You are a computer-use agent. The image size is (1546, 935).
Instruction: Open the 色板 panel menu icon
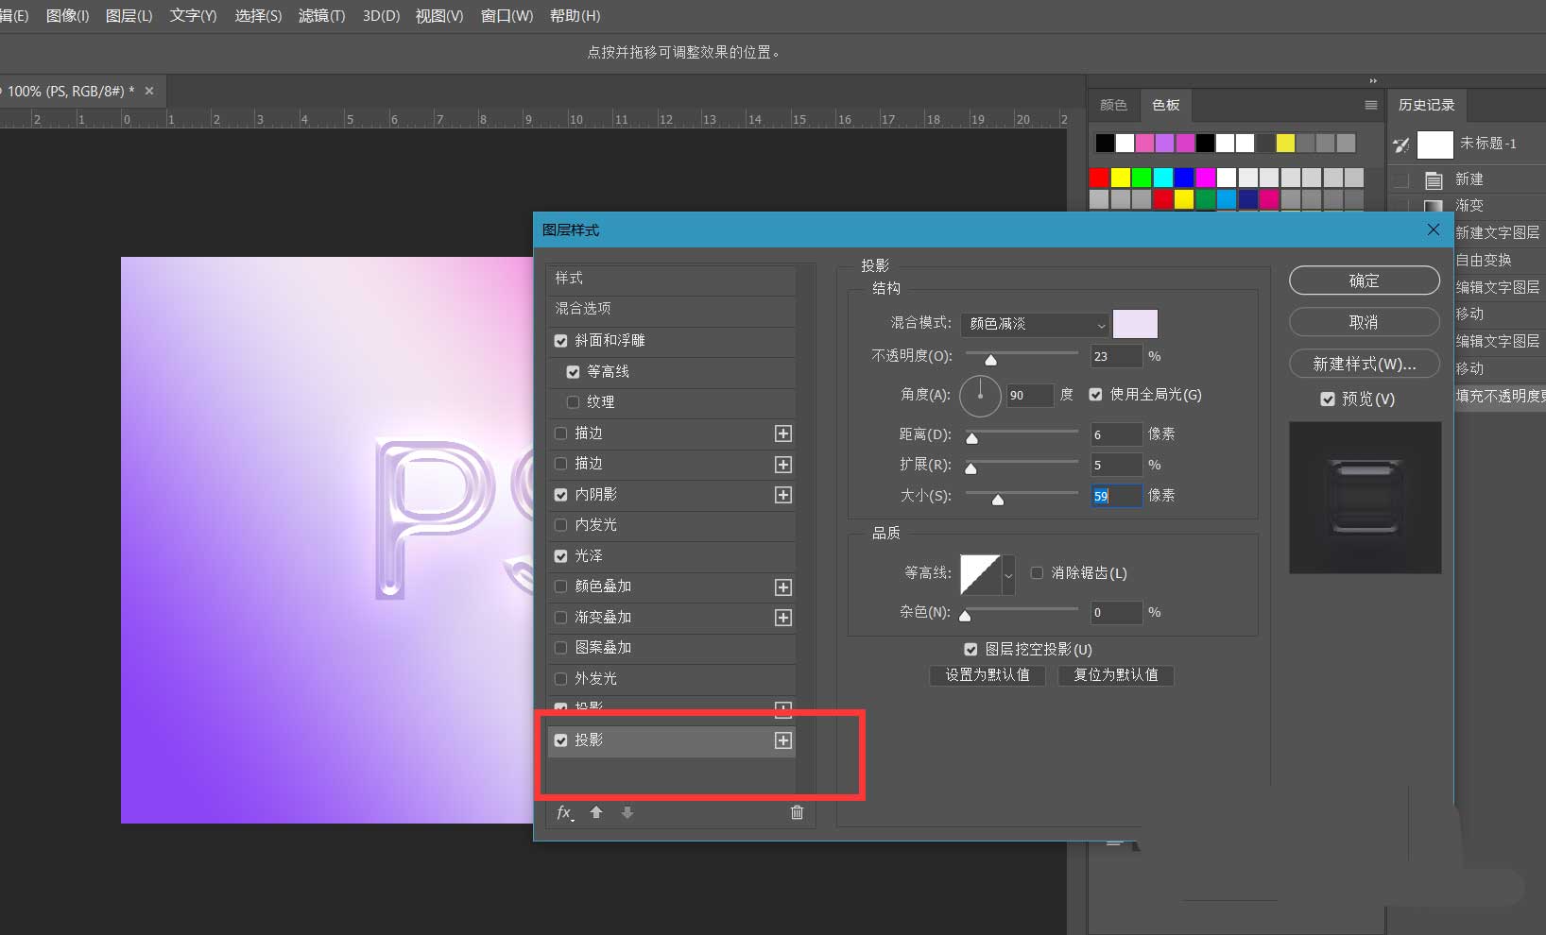(x=1370, y=105)
